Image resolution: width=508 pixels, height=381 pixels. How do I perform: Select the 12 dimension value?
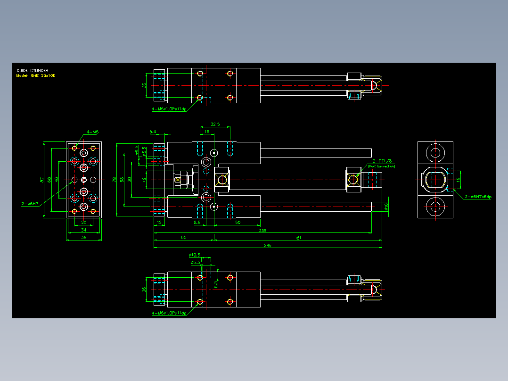coord(159,223)
